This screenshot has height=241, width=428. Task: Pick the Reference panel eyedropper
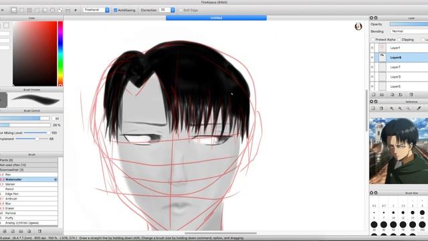click(x=419, y=108)
